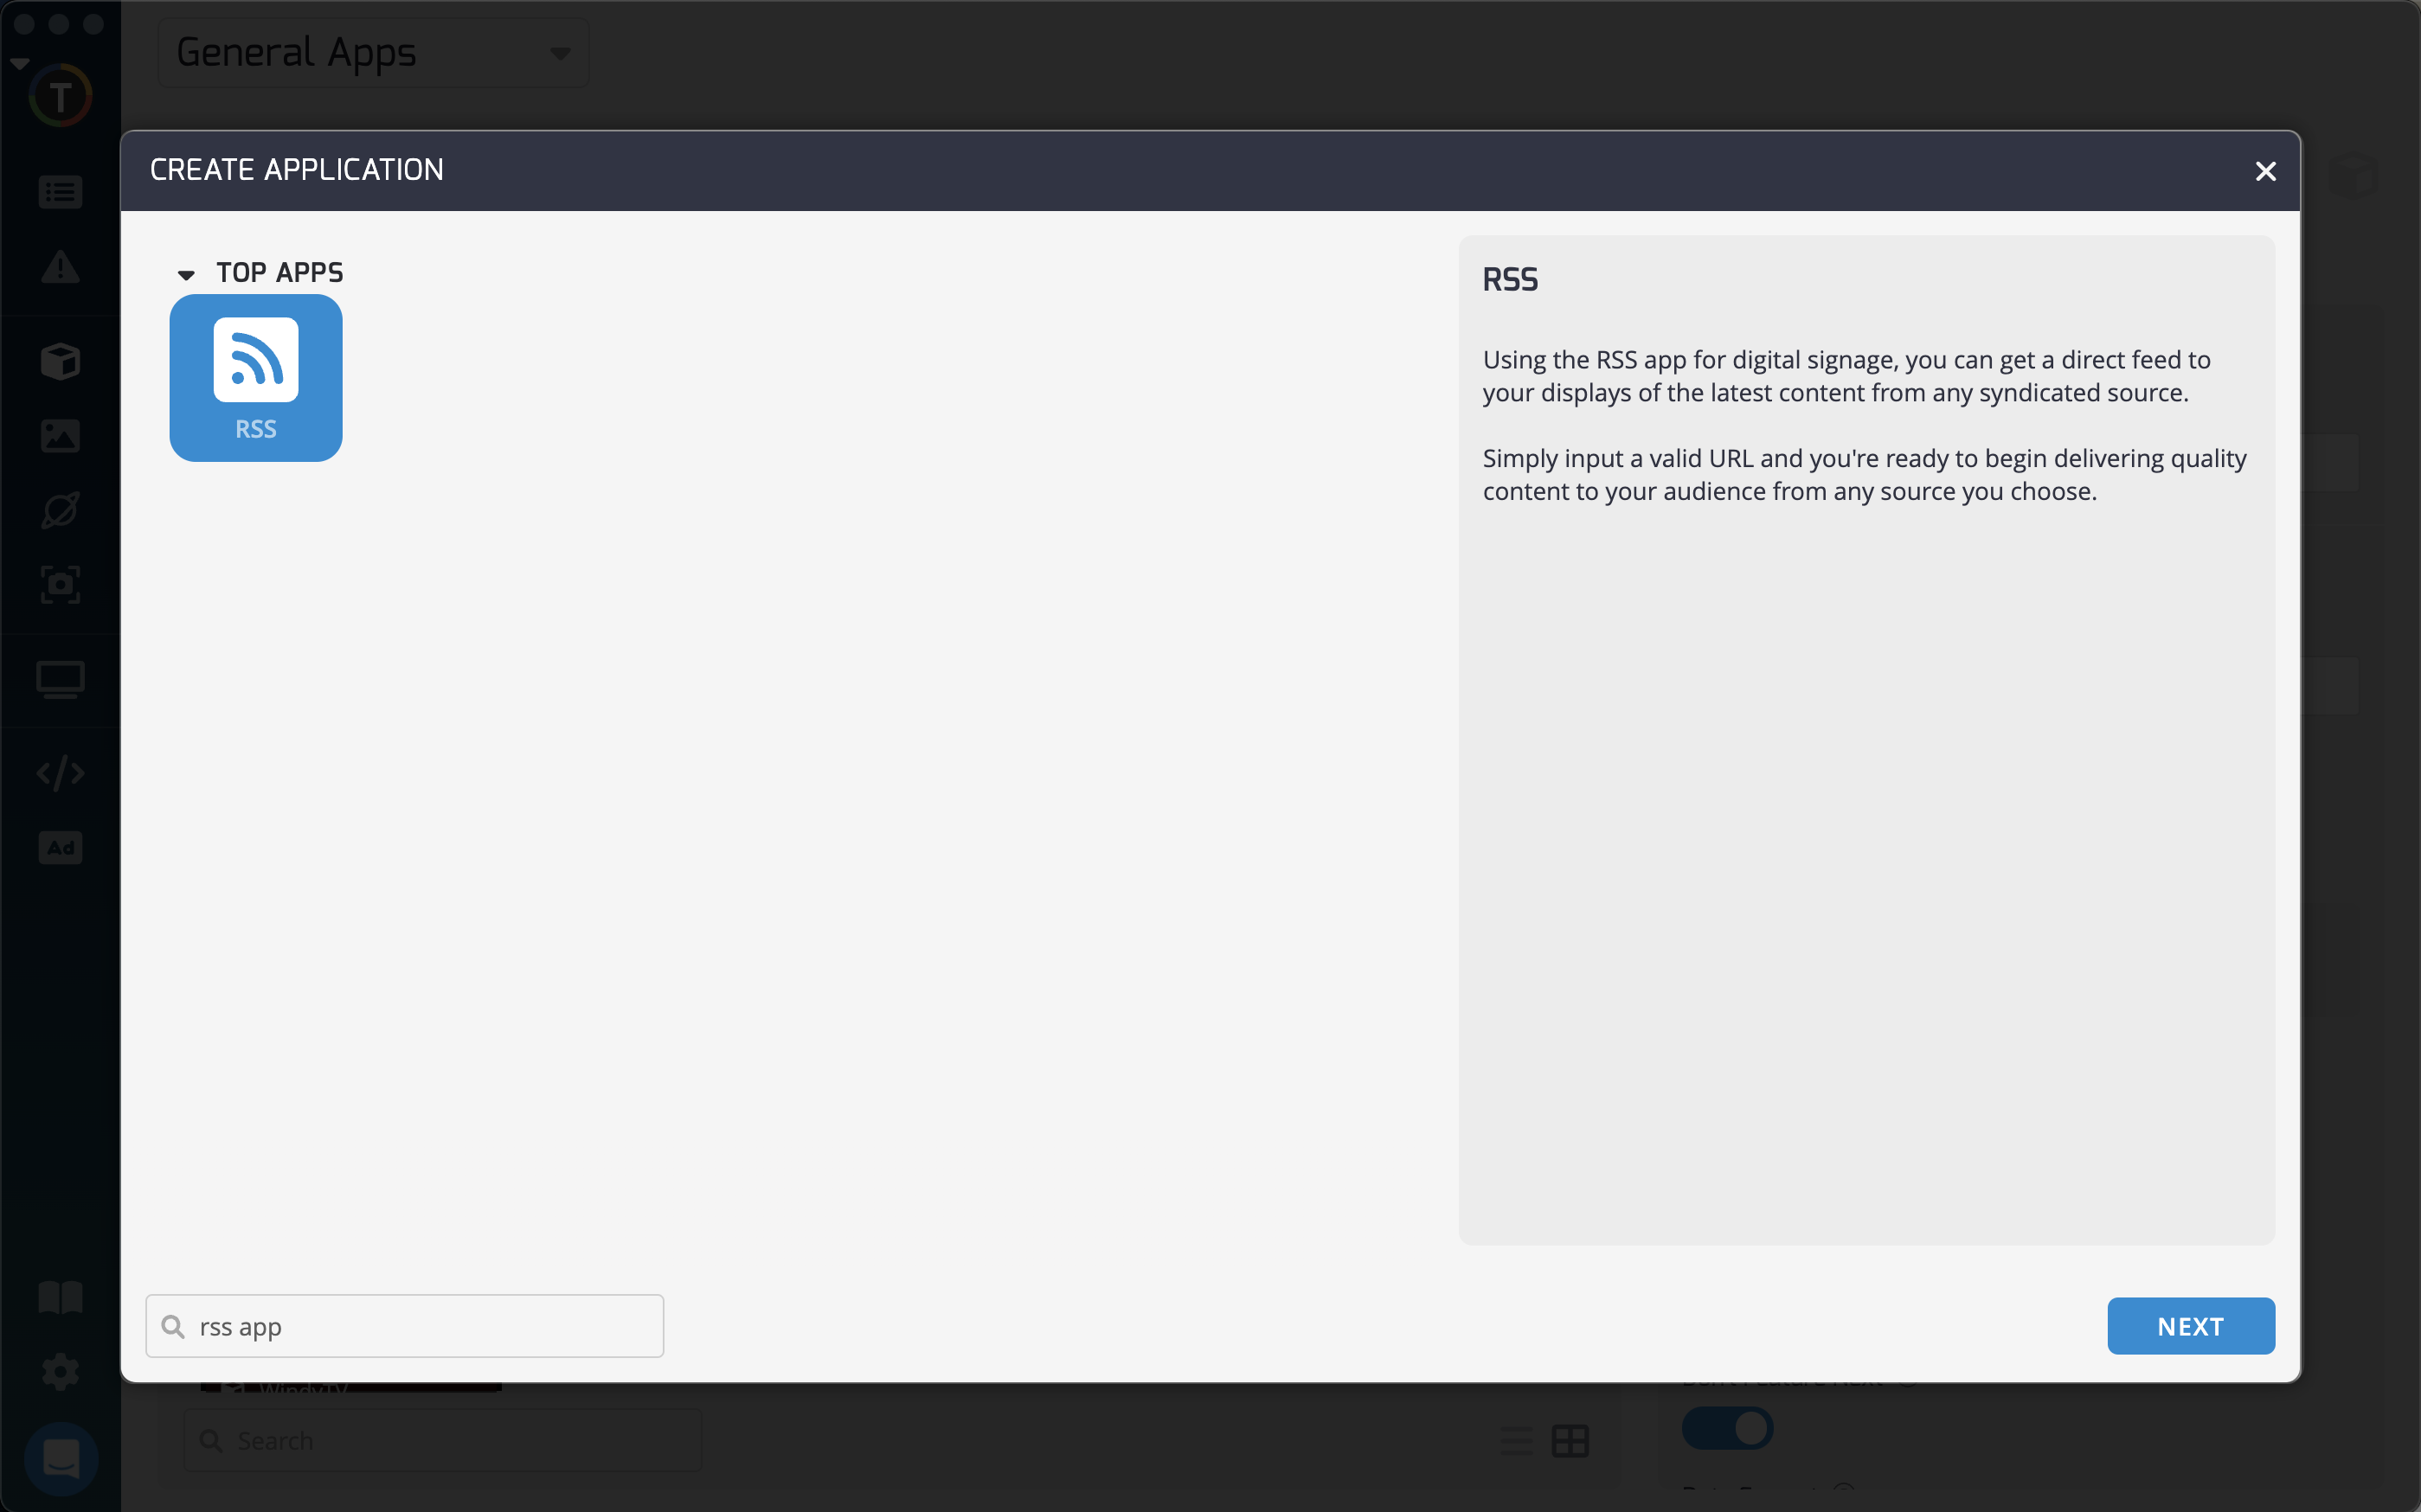
Task: Open the alerts warning triangle icon
Action: pyautogui.click(x=60, y=268)
